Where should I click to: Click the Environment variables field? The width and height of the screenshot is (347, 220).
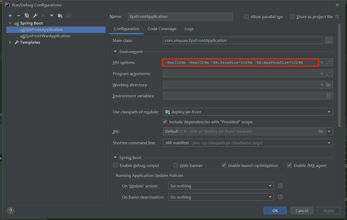tap(244, 96)
